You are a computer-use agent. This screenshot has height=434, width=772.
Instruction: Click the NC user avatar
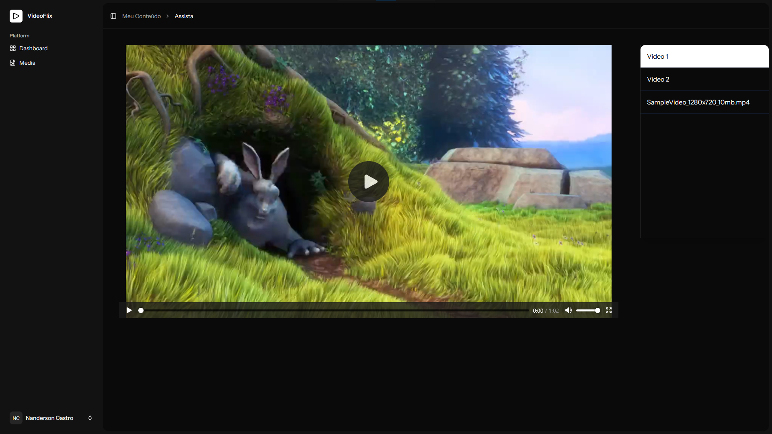(x=16, y=418)
